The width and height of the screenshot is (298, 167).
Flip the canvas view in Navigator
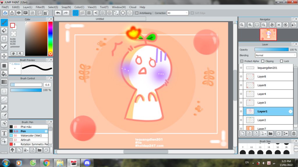point(294,25)
